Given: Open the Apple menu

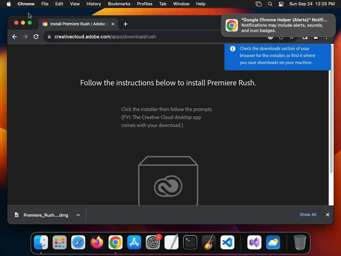Looking at the screenshot, I should (9, 4).
